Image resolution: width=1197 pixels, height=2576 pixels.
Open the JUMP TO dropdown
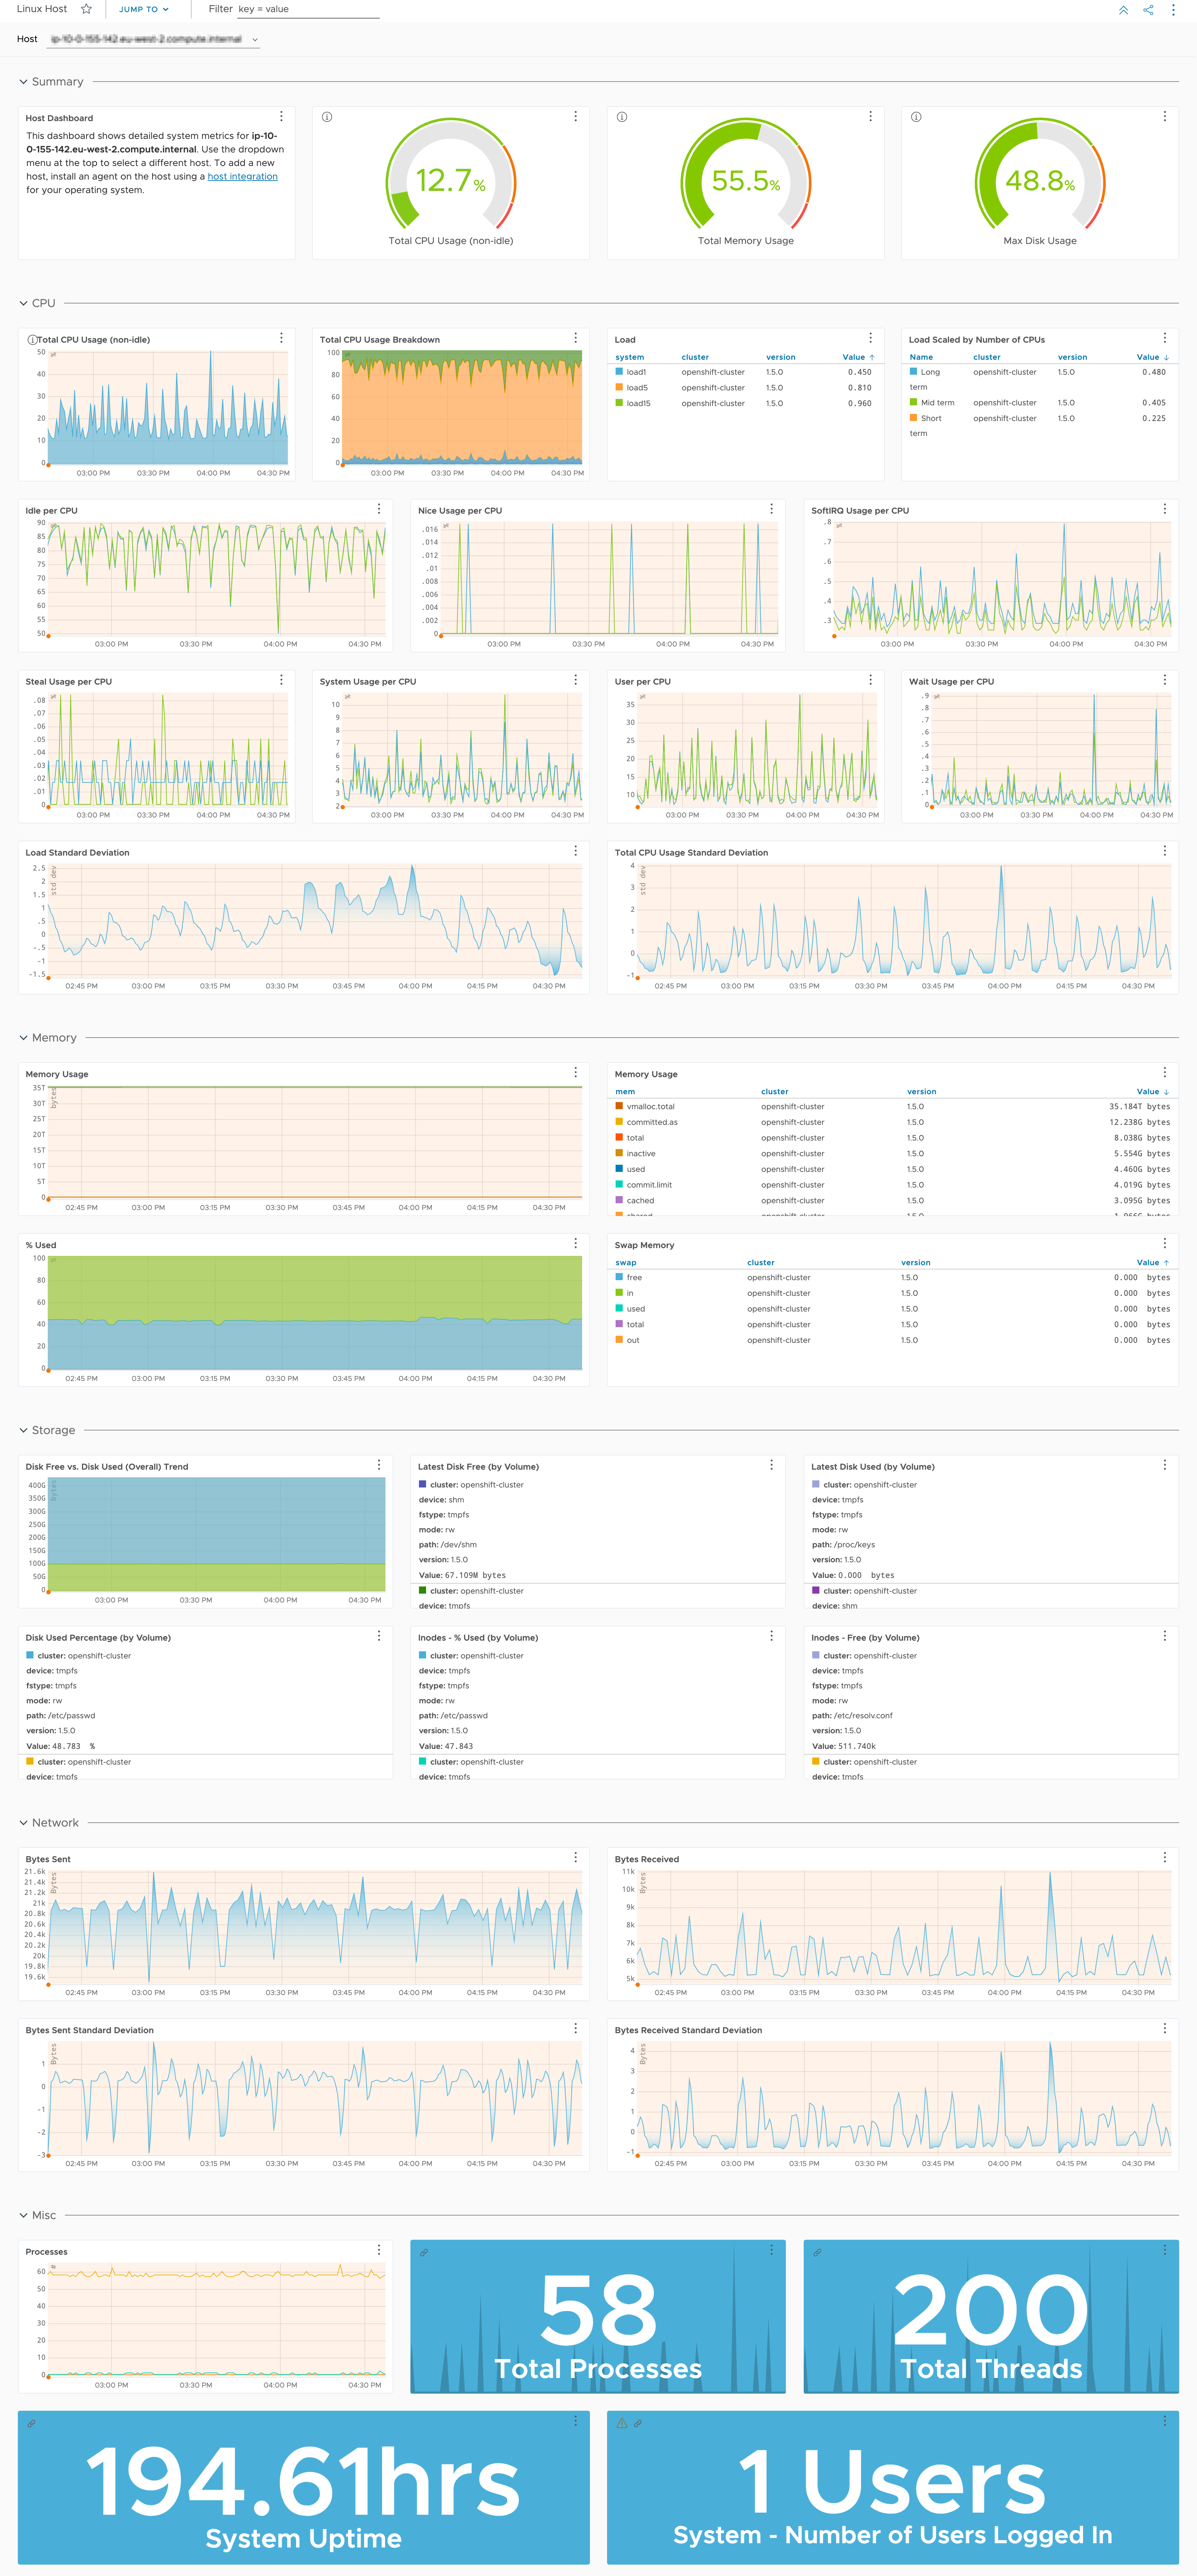(144, 9)
